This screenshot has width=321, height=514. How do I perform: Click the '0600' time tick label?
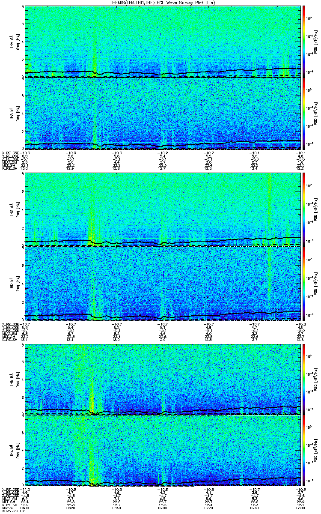pyautogui.click(x=25, y=508)
